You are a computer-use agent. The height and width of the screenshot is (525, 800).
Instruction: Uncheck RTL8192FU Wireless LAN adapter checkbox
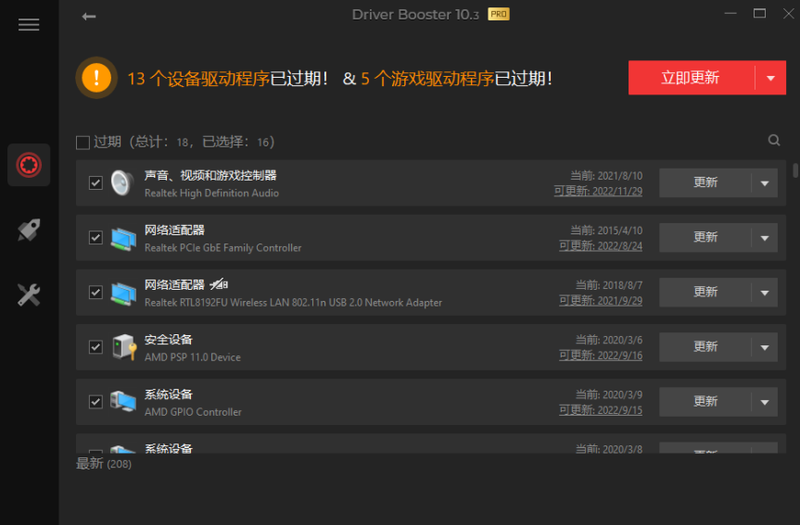click(x=95, y=292)
